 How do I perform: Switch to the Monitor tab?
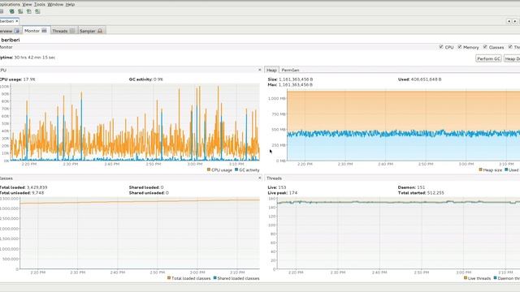(x=36, y=31)
